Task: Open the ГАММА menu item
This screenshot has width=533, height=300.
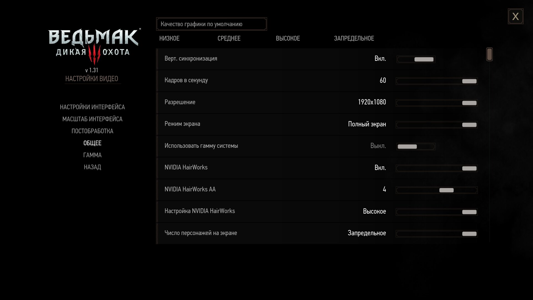Action: coord(92,155)
